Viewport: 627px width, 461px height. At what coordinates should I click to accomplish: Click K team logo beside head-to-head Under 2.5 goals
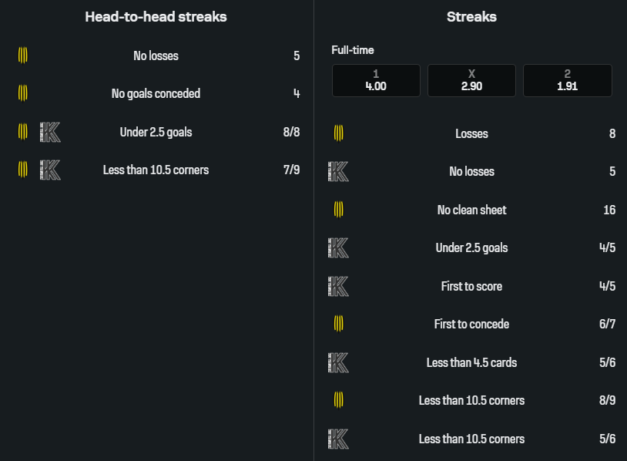coord(50,132)
